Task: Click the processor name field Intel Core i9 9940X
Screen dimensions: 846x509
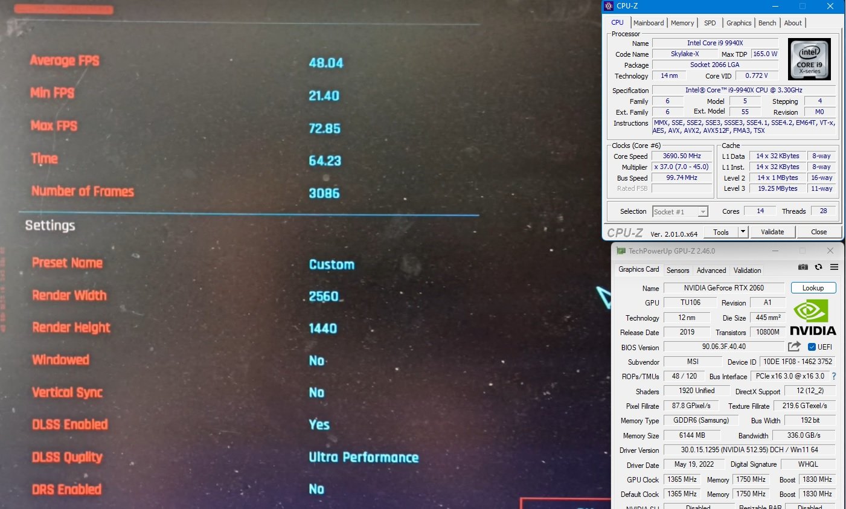Action: (715, 43)
